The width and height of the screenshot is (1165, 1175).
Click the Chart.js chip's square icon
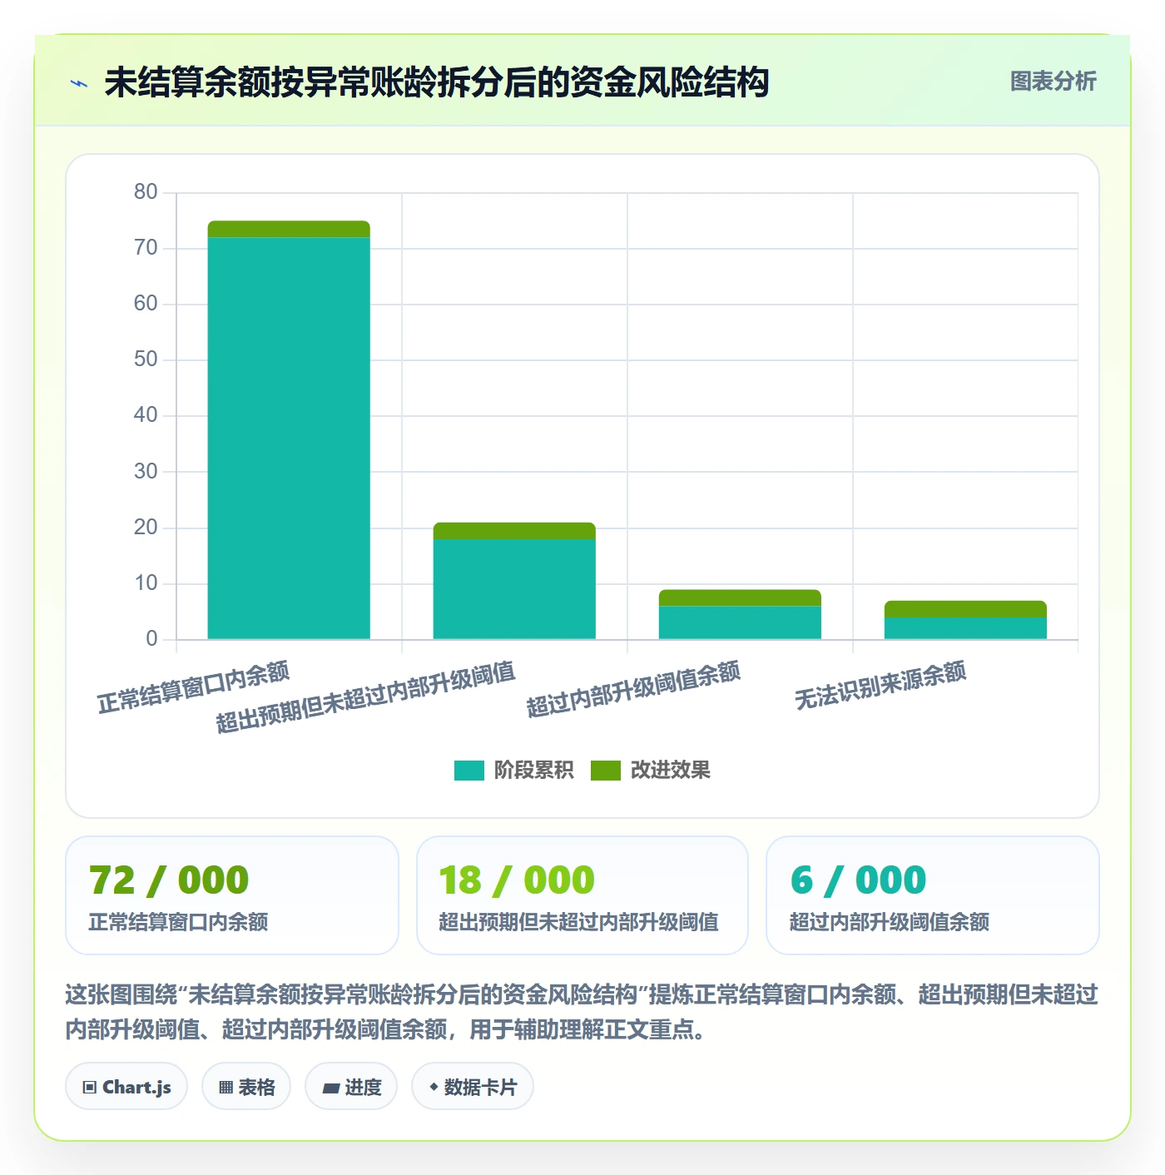[x=90, y=1087]
